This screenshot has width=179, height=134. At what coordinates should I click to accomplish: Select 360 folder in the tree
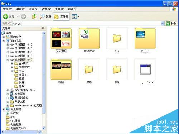point(12,117)
